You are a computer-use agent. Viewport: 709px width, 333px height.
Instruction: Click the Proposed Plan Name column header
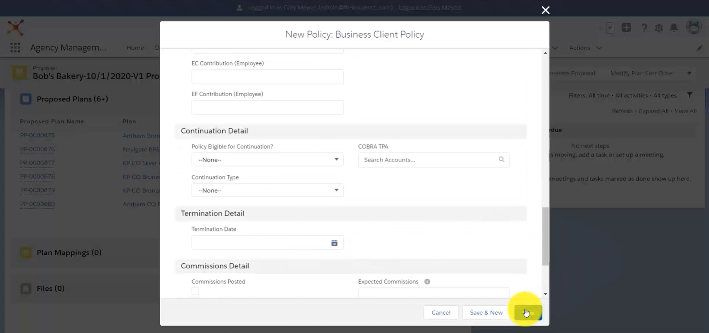click(x=52, y=121)
